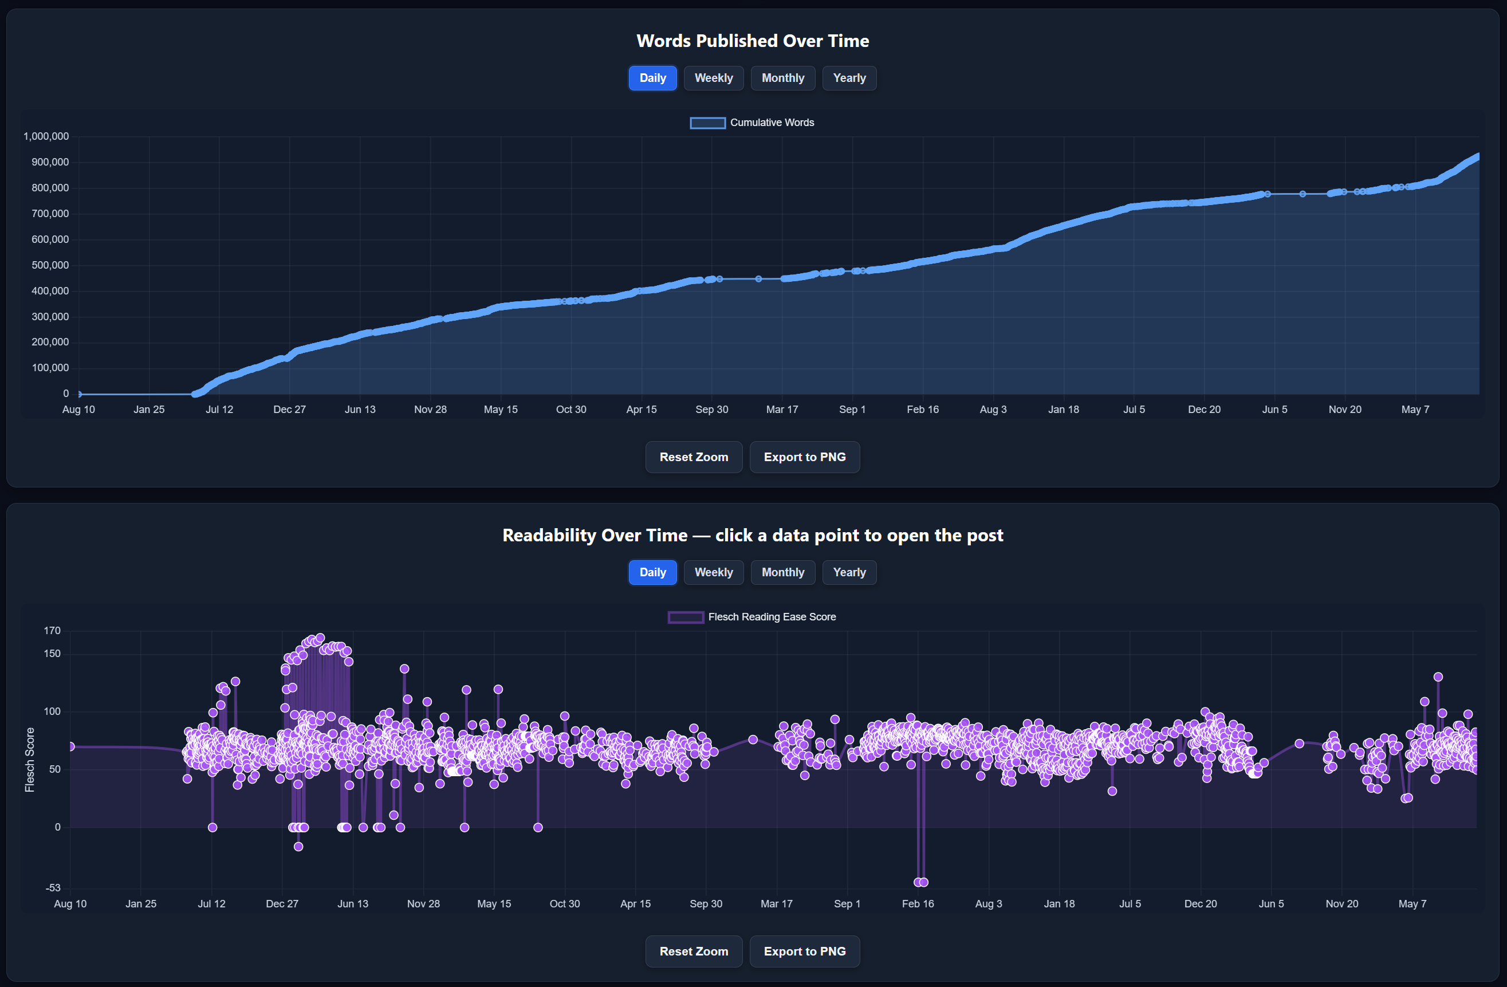Toggle the Cumulative Words legend swatch
Image resolution: width=1507 pixels, height=987 pixels.
coord(707,123)
